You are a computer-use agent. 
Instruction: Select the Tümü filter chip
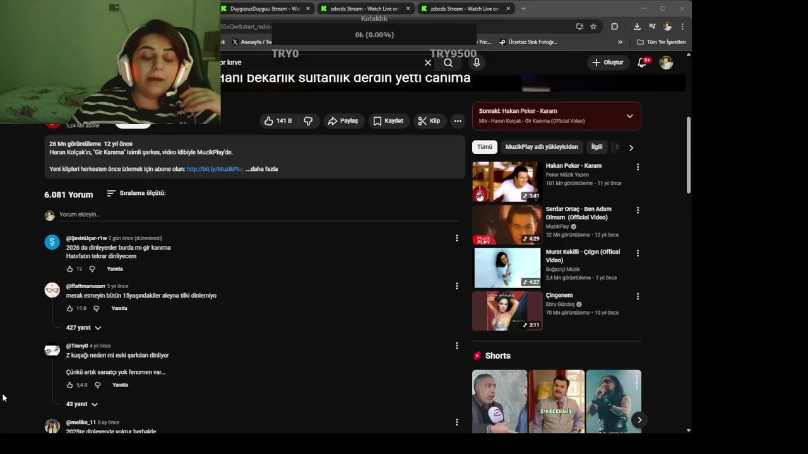(x=485, y=147)
